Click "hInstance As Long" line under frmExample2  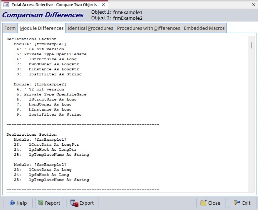[x=50, y=109]
